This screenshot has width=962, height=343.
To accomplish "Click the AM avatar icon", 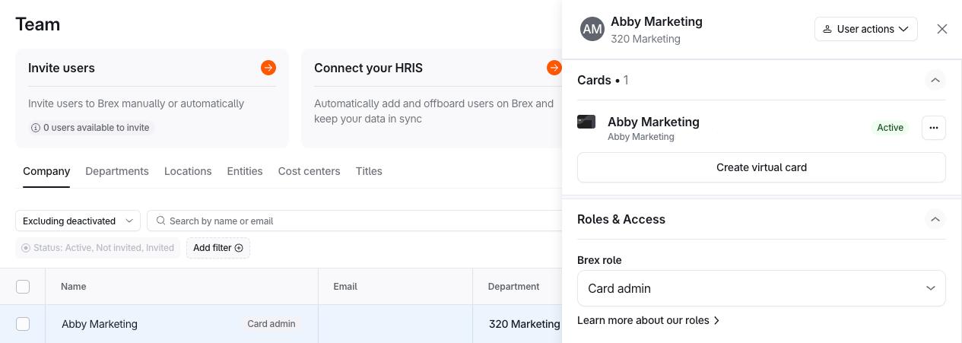I will tap(592, 29).
